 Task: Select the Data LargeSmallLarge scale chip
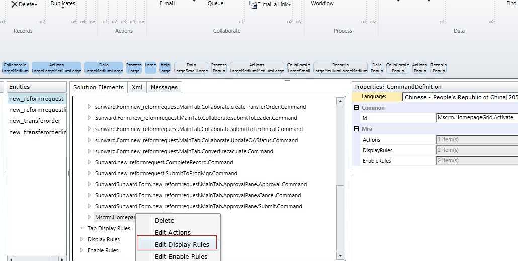tap(191, 68)
